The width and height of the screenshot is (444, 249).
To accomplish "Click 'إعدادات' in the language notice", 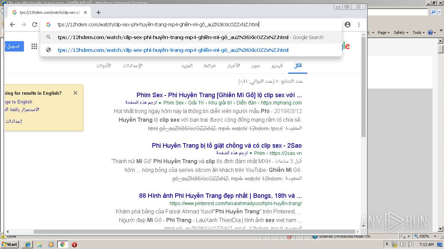I will click(14, 121).
